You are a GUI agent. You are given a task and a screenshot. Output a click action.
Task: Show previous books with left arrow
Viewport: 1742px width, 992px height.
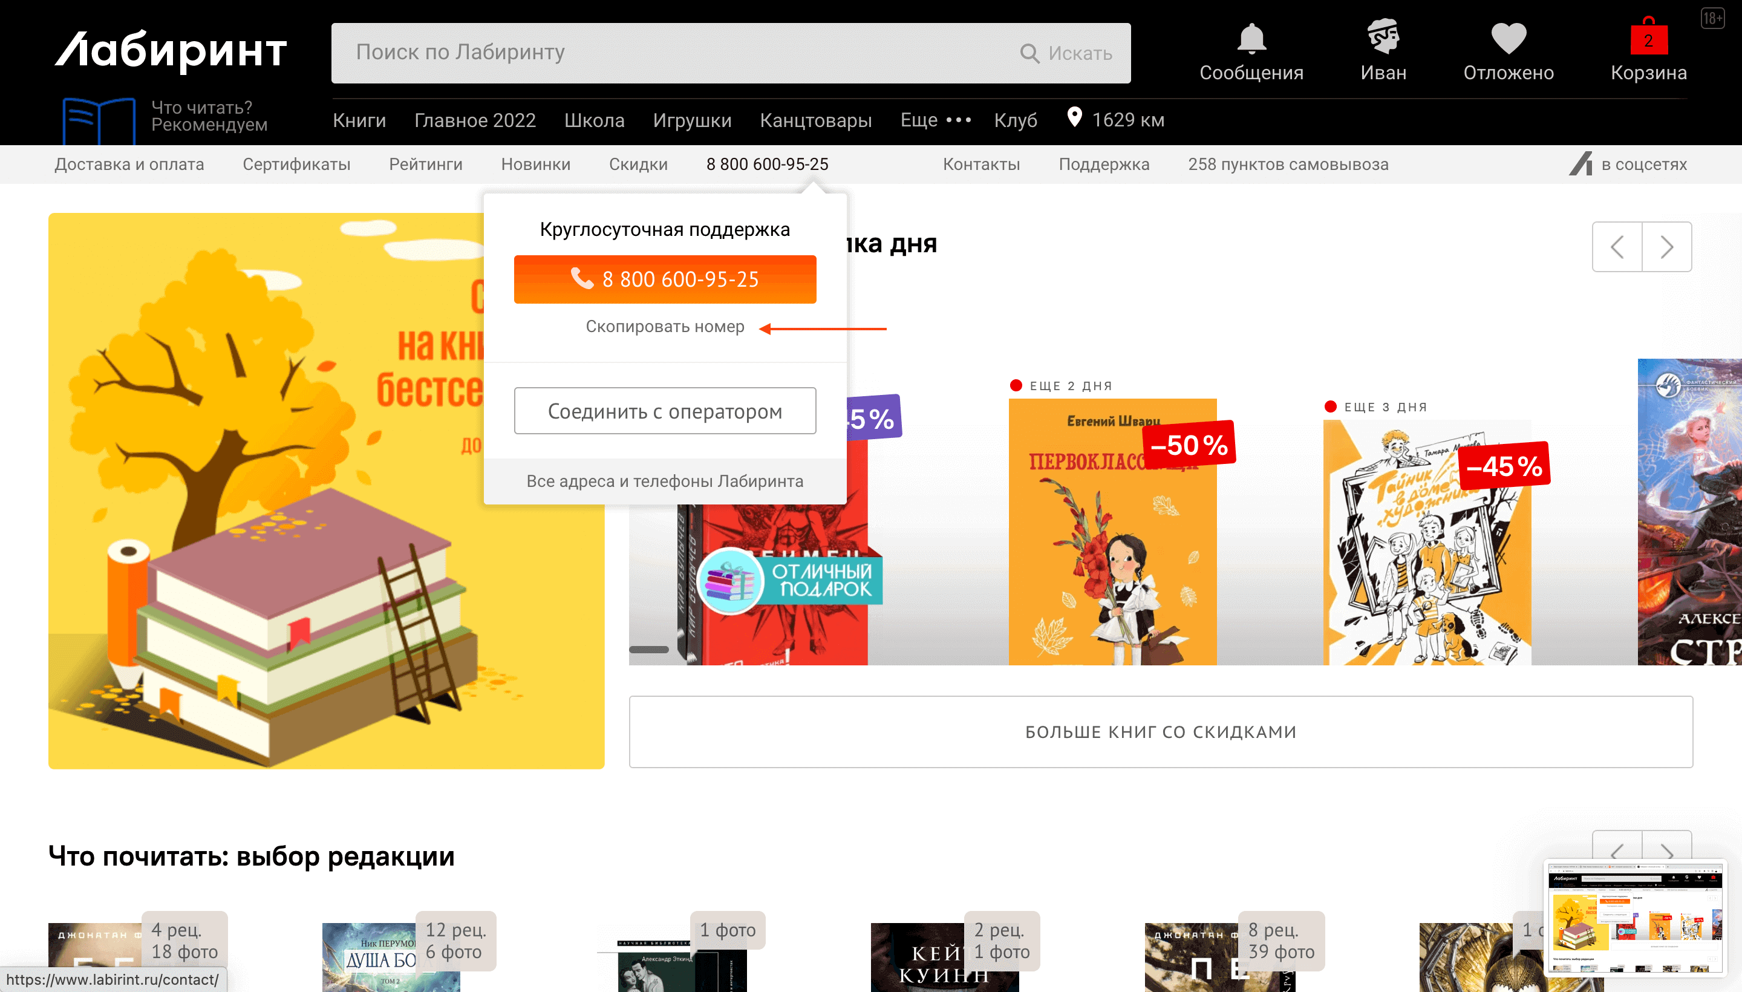tap(1617, 247)
